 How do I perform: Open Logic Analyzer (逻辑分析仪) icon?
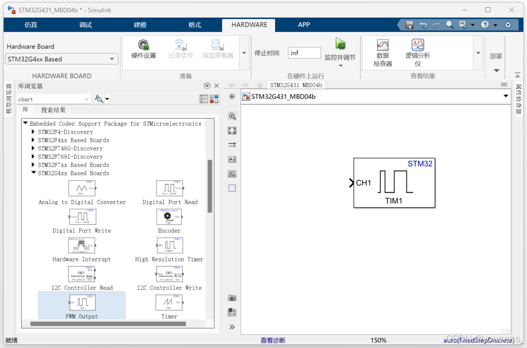[418, 45]
